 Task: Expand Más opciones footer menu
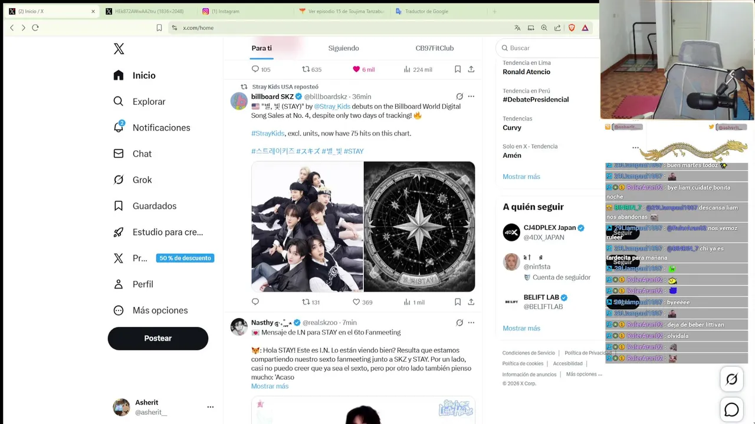pos(584,375)
